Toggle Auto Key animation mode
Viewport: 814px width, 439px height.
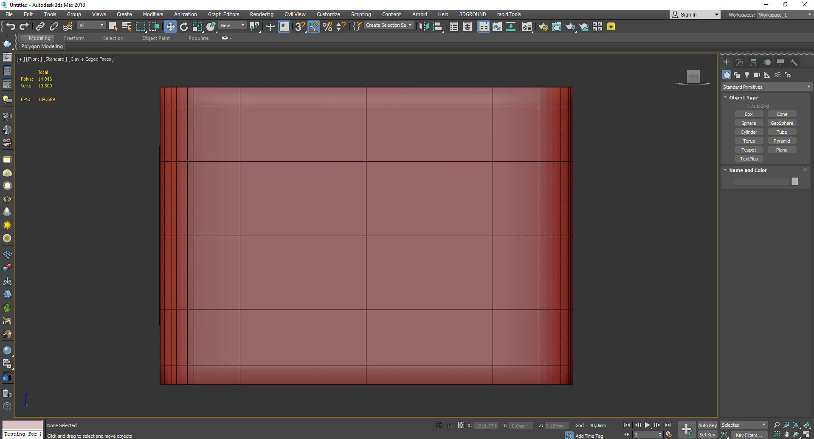[707, 425]
